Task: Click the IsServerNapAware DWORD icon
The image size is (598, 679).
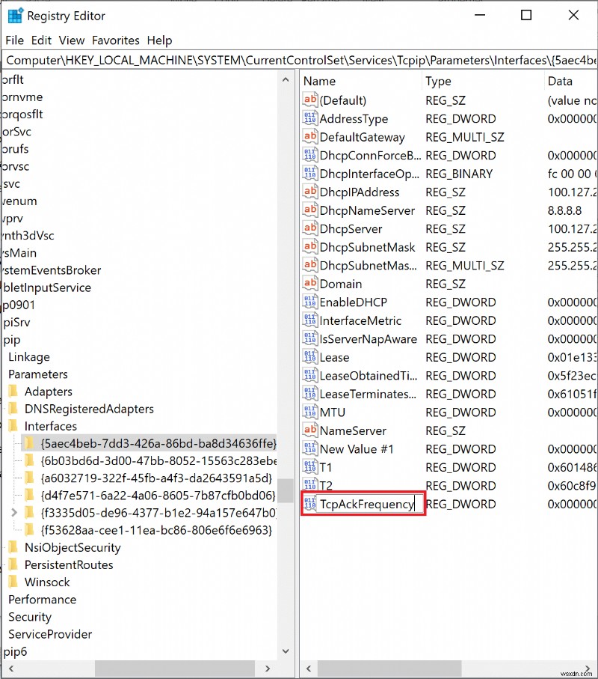Action: pos(310,338)
